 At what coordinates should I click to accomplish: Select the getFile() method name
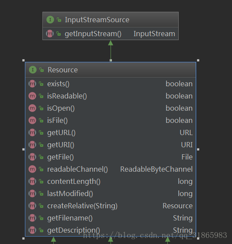pyautogui.click(x=60, y=157)
